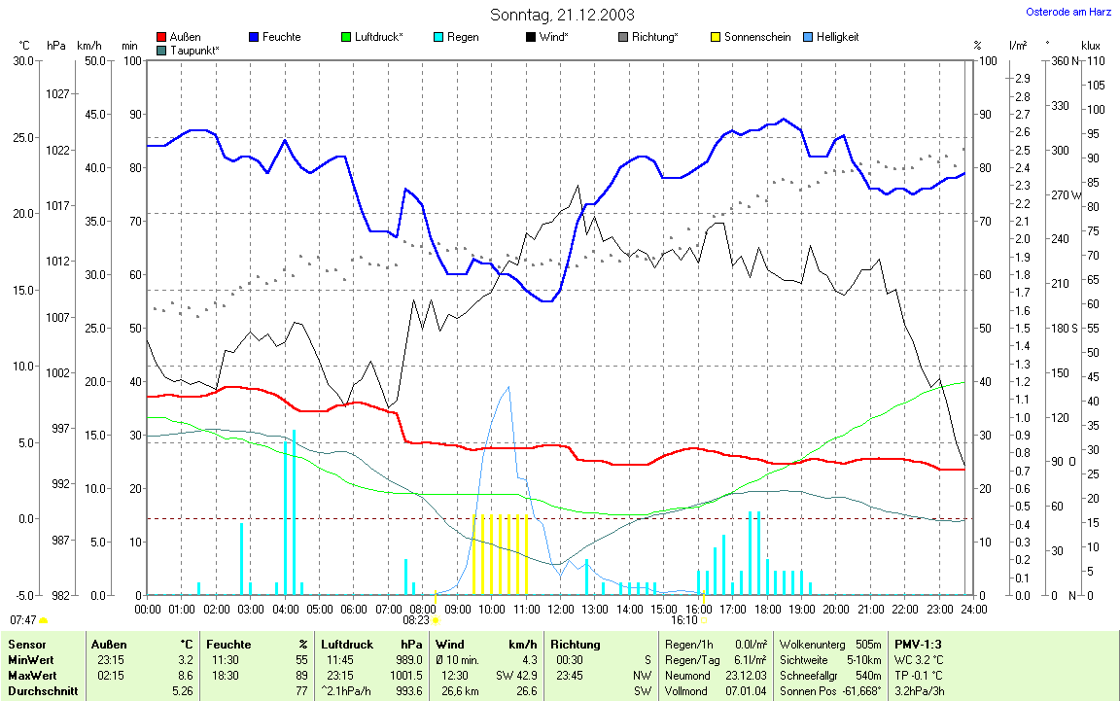Click the blue Feuchte legend swatch
Screen dimensions: 1120x701
point(255,38)
